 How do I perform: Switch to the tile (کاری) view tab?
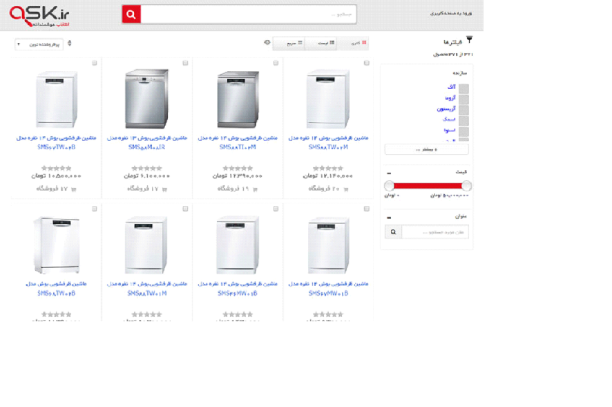pyautogui.click(x=353, y=43)
